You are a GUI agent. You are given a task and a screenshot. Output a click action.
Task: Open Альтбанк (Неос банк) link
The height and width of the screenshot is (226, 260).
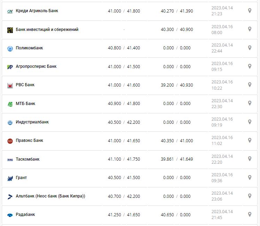(x=50, y=196)
